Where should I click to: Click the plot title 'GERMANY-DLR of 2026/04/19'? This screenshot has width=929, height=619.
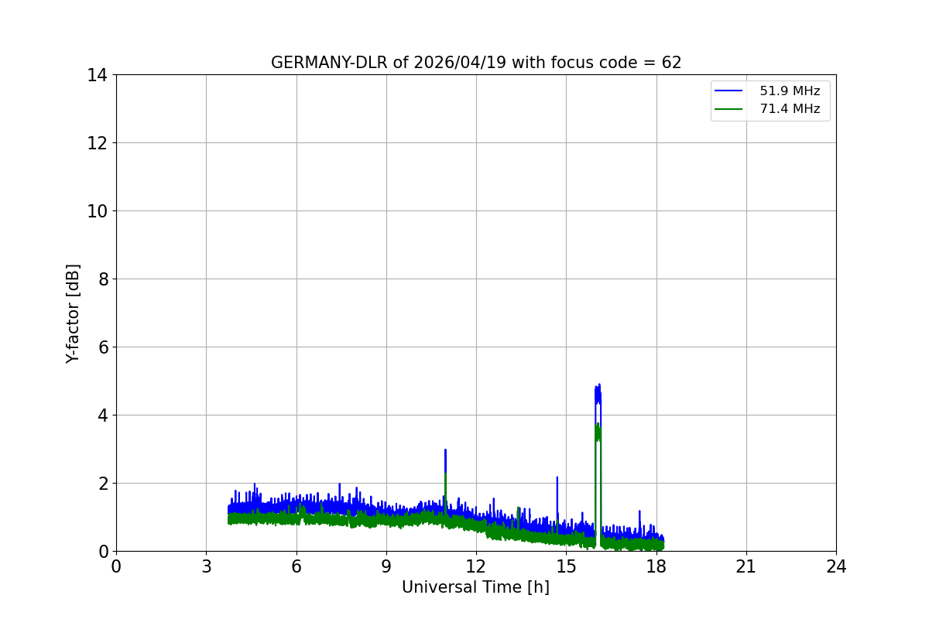click(476, 63)
